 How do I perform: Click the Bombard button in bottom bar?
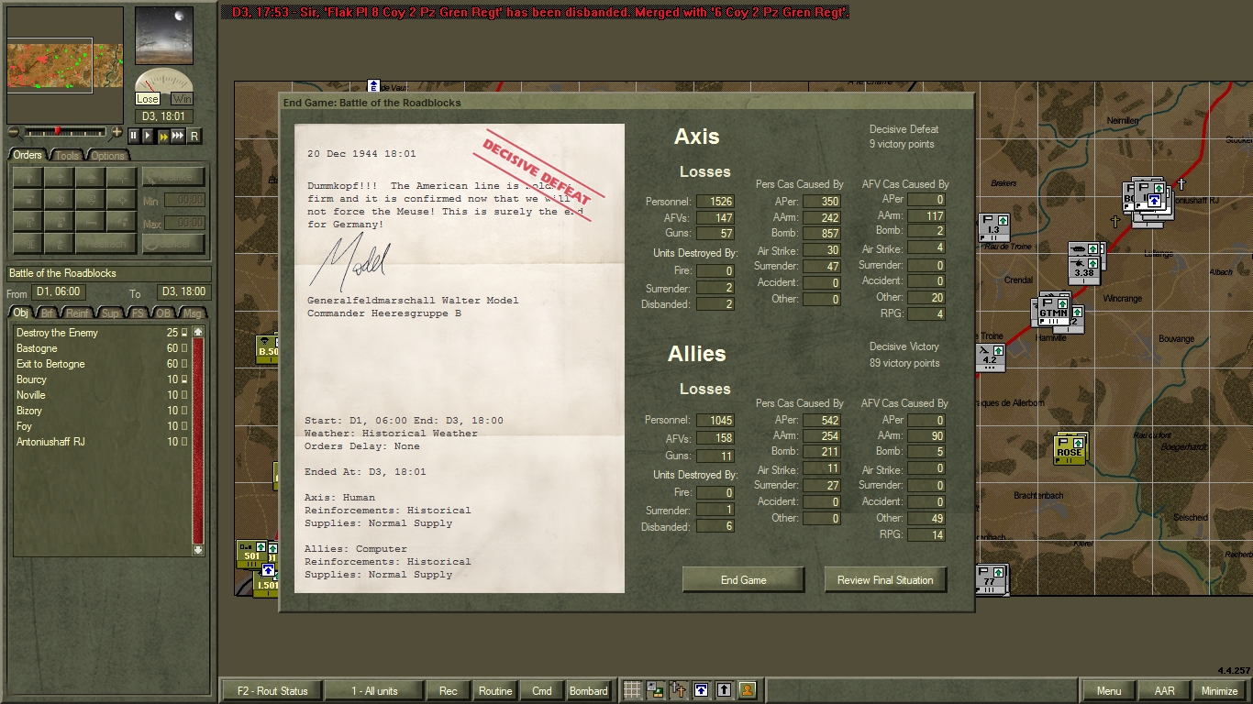coord(589,691)
